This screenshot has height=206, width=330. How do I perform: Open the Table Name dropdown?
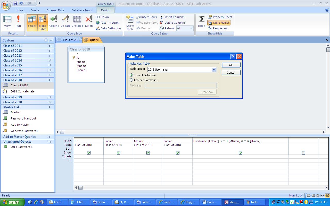pyautogui.click(x=214, y=70)
